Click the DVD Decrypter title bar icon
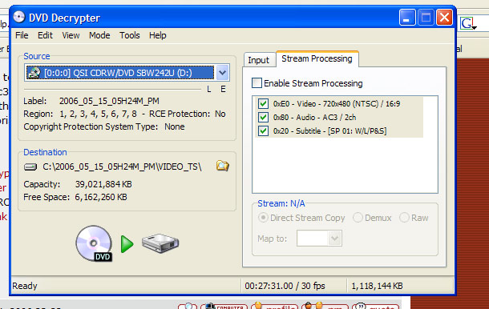The width and height of the screenshot is (489, 309). click(19, 18)
